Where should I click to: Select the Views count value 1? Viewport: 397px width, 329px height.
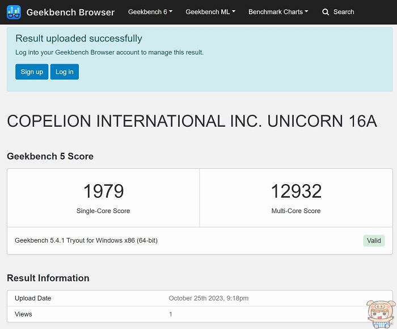171,314
